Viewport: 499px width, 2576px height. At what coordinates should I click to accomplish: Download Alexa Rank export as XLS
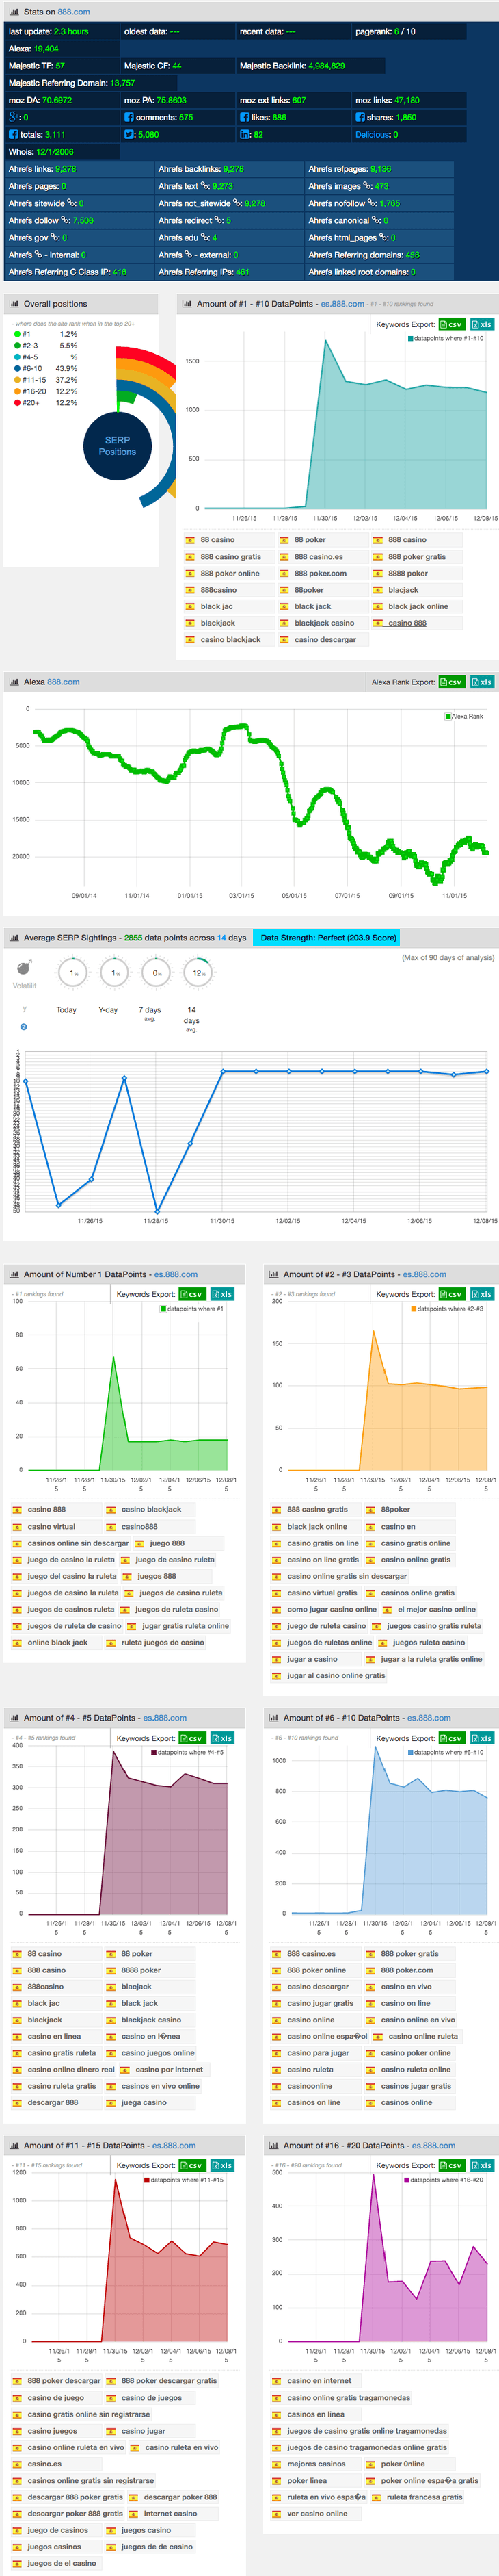point(482,682)
